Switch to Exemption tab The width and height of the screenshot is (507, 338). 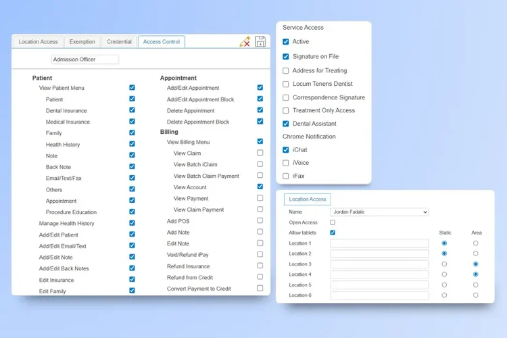(x=82, y=42)
